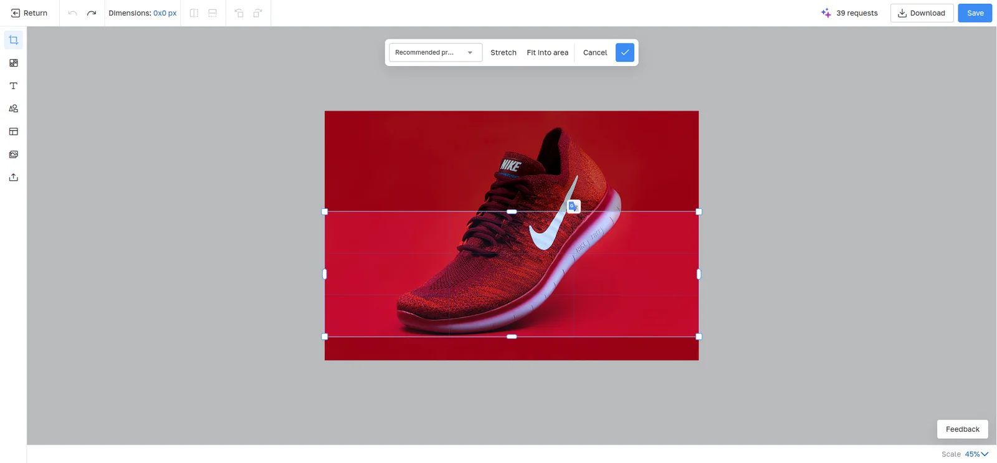Click the AI sparkle requests icon
Image resolution: width=997 pixels, height=463 pixels.
point(826,13)
